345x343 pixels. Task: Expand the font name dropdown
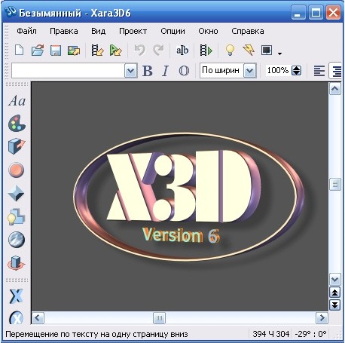pos(131,71)
